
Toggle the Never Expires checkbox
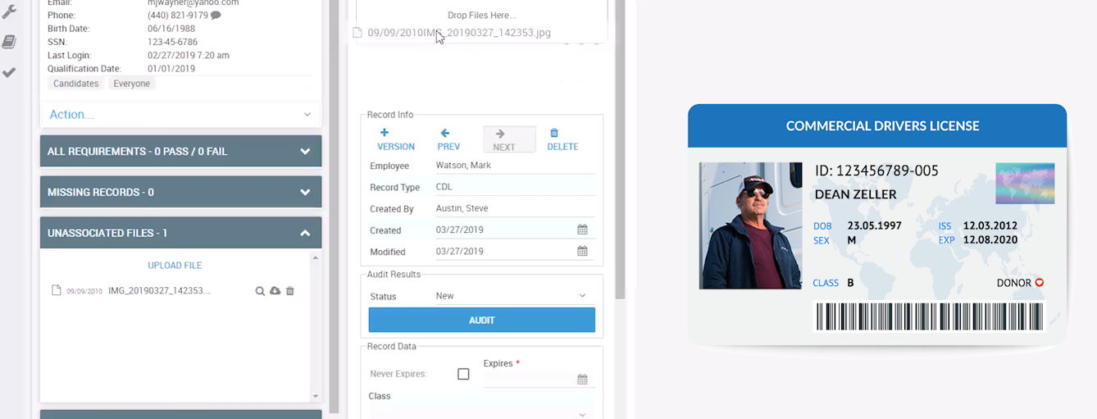pyautogui.click(x=463, y=374)
